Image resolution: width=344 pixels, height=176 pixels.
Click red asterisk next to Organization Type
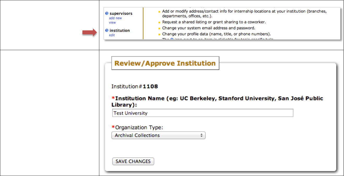point(113,127)
